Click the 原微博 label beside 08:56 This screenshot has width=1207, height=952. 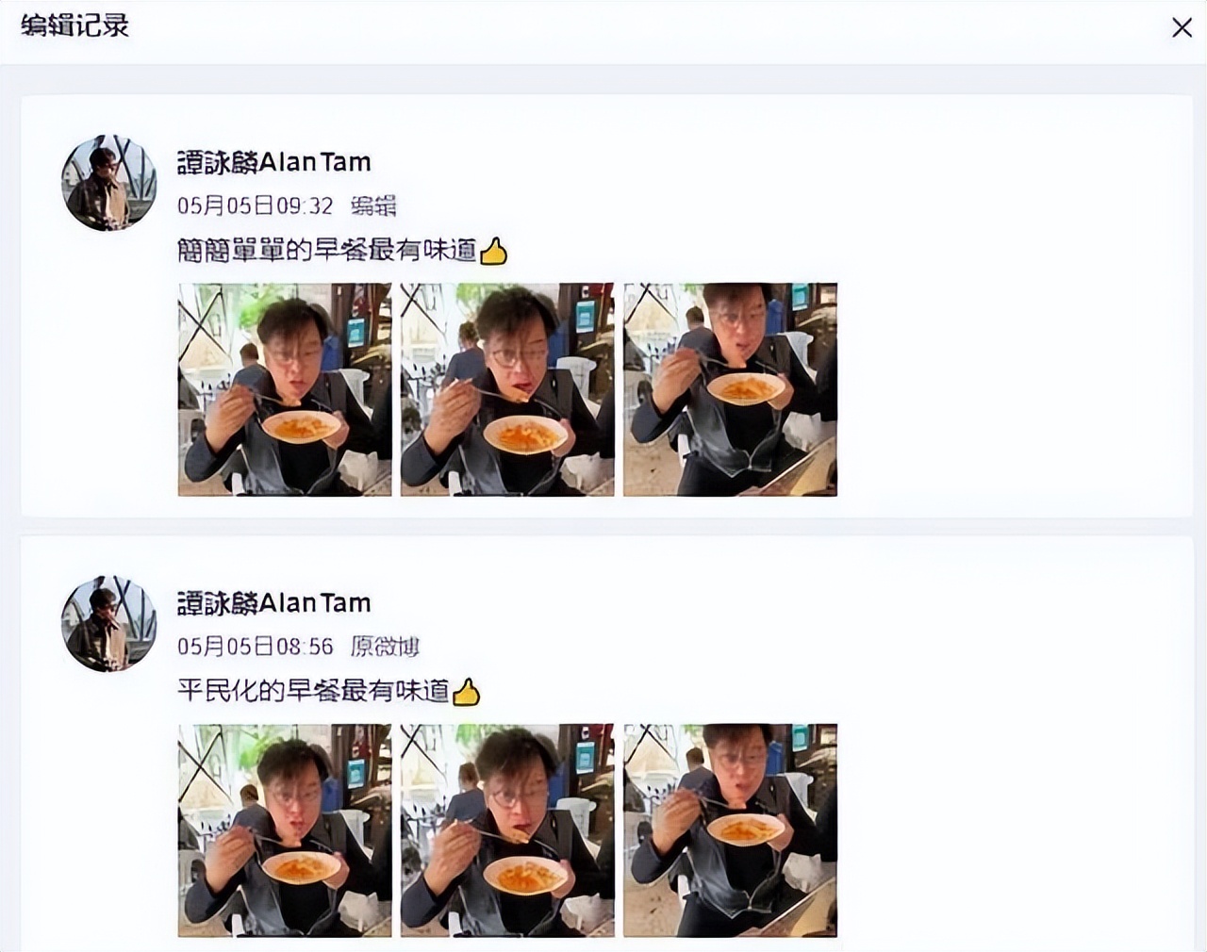[385, 647]
